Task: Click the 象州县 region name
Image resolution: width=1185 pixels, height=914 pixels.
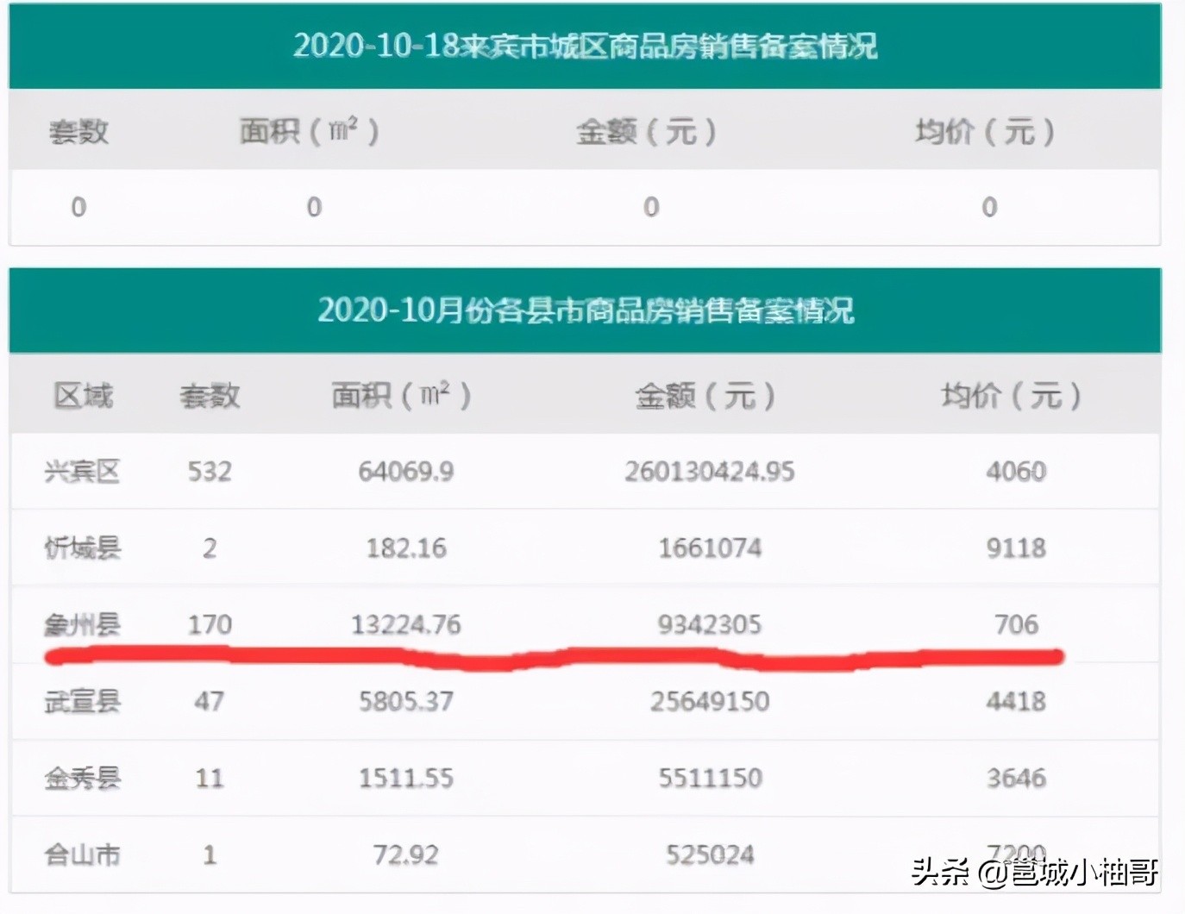Action: coord(82,624)
